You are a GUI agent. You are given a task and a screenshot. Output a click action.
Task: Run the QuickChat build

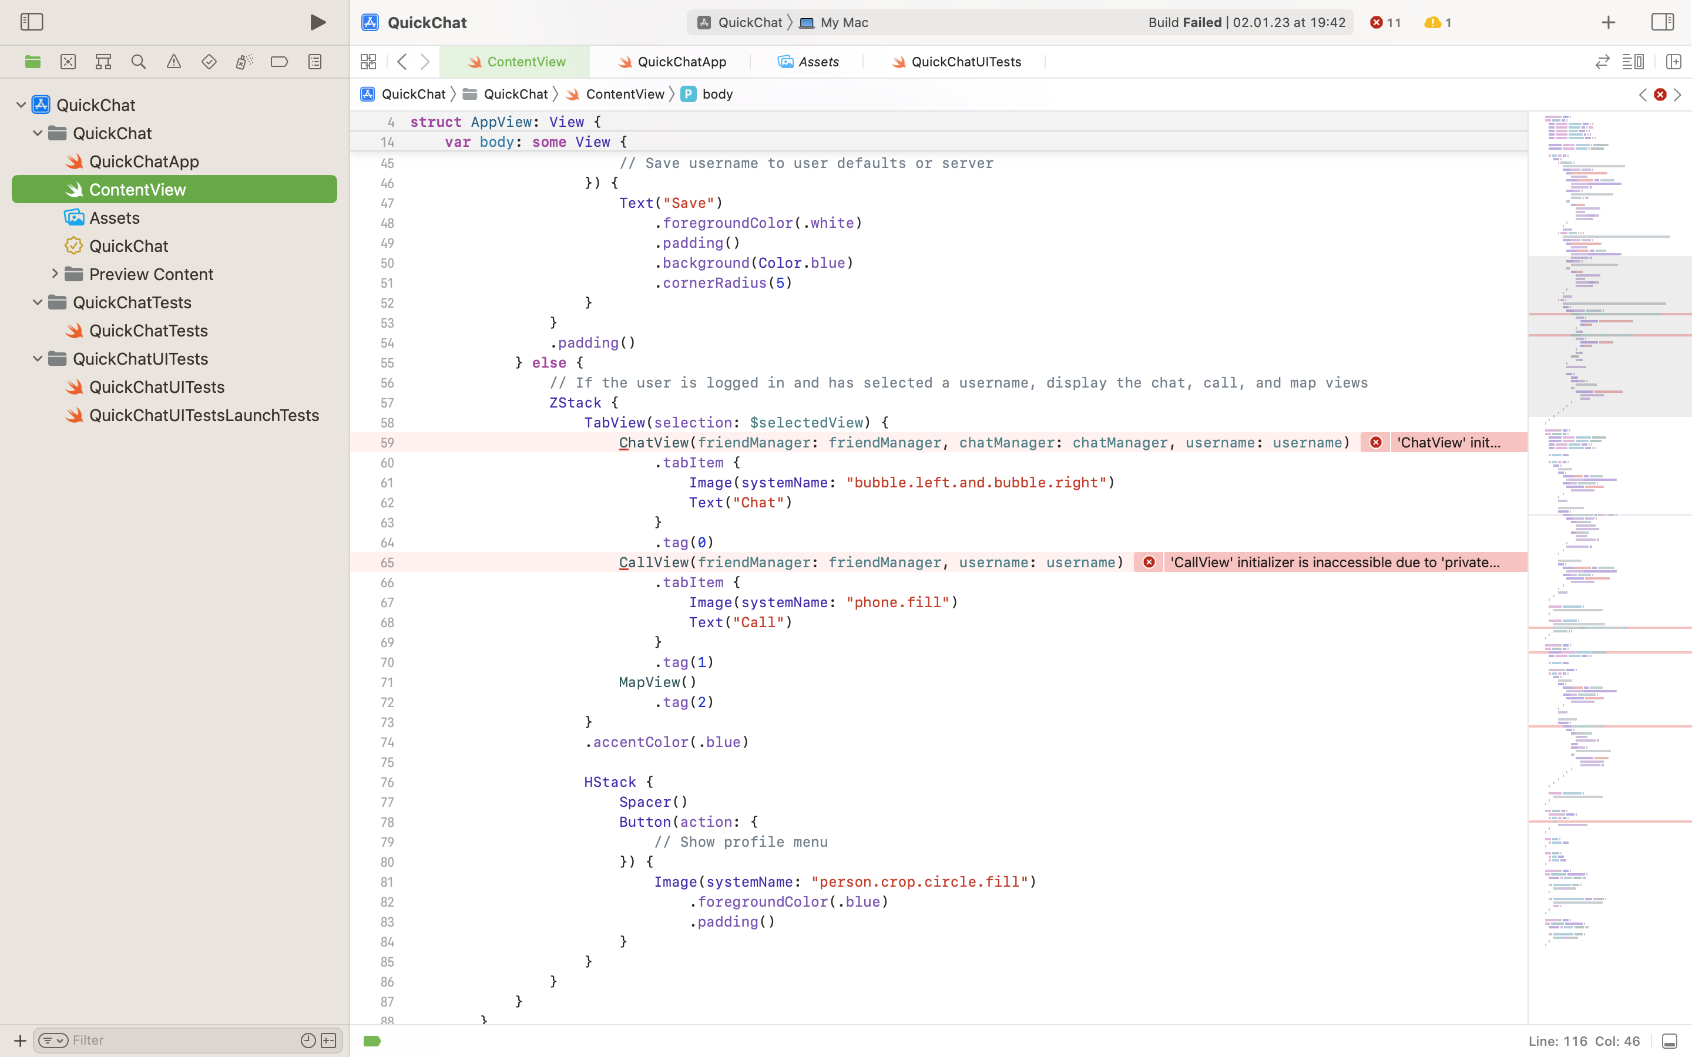coord(317,22)
